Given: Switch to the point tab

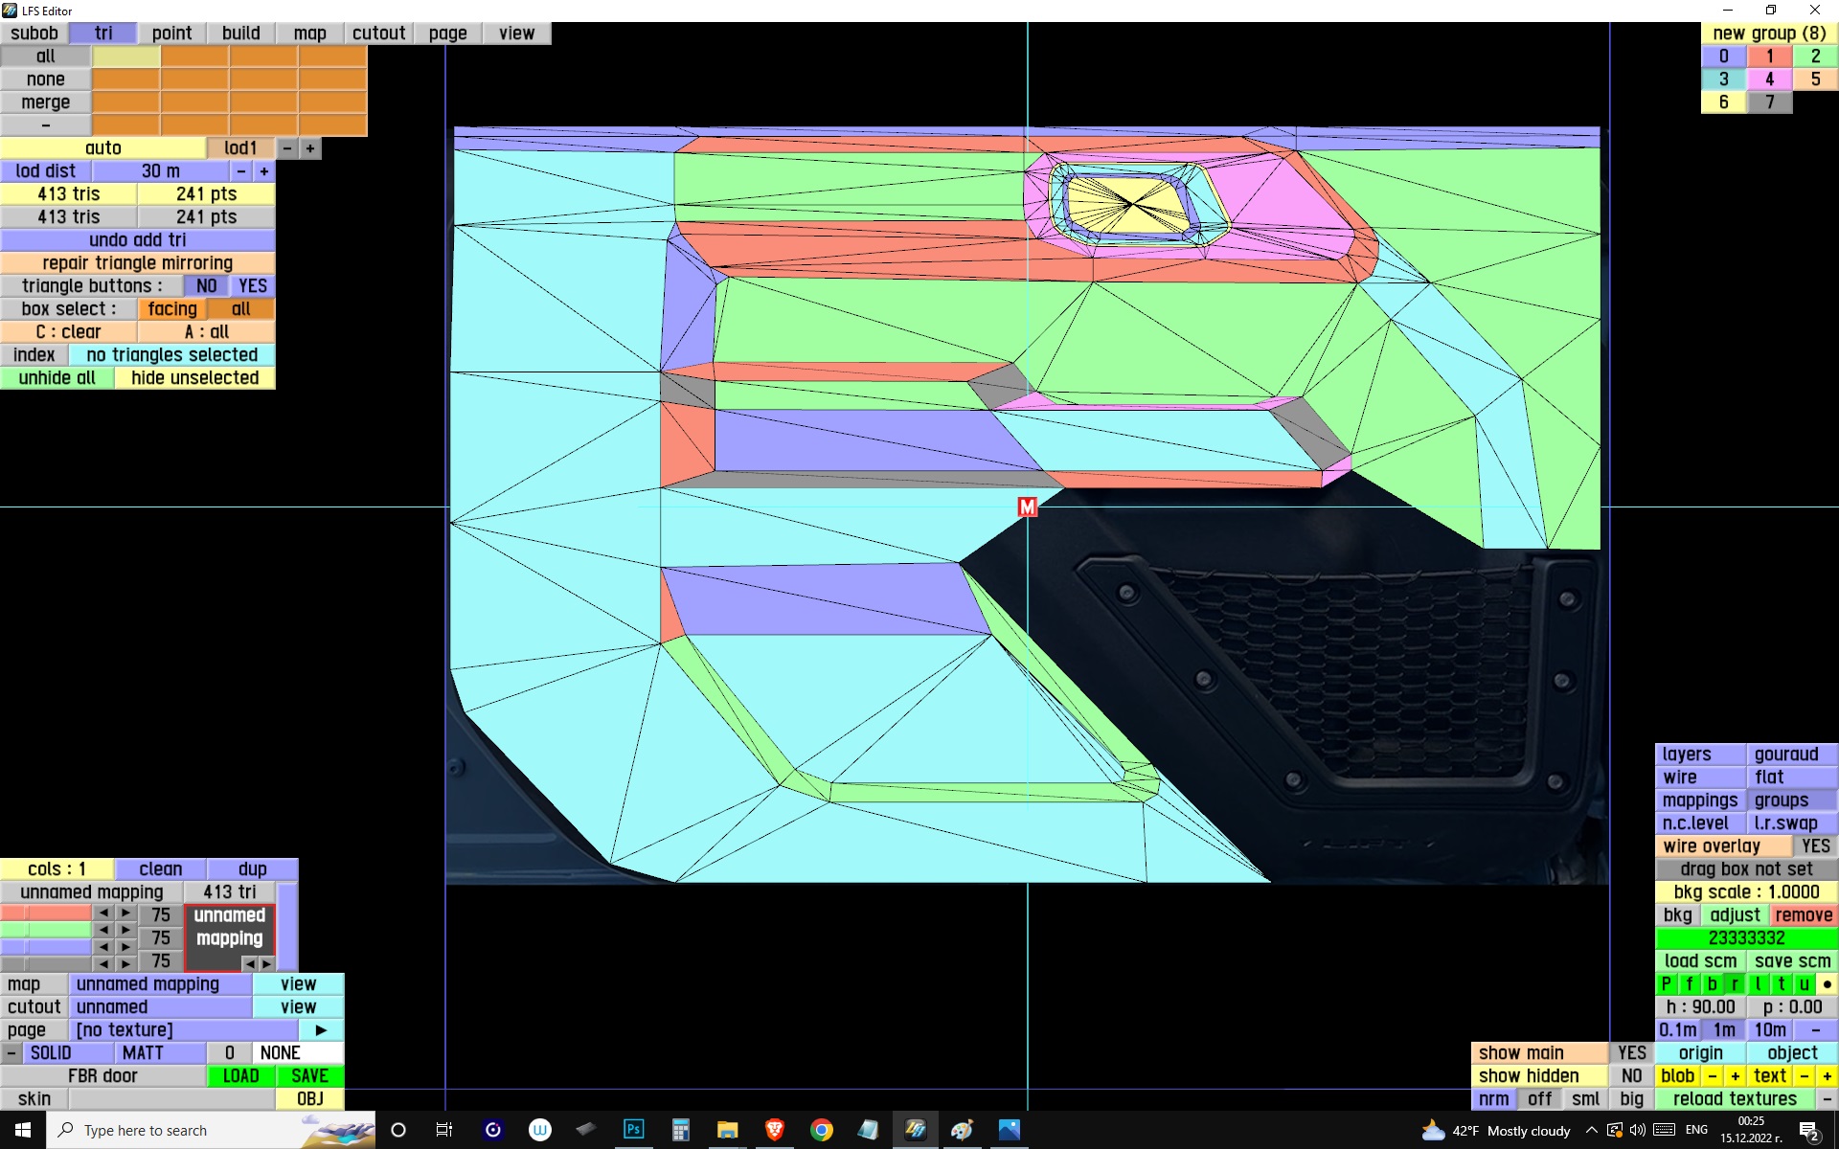Looking at the screenshot, I should [171, 34].
